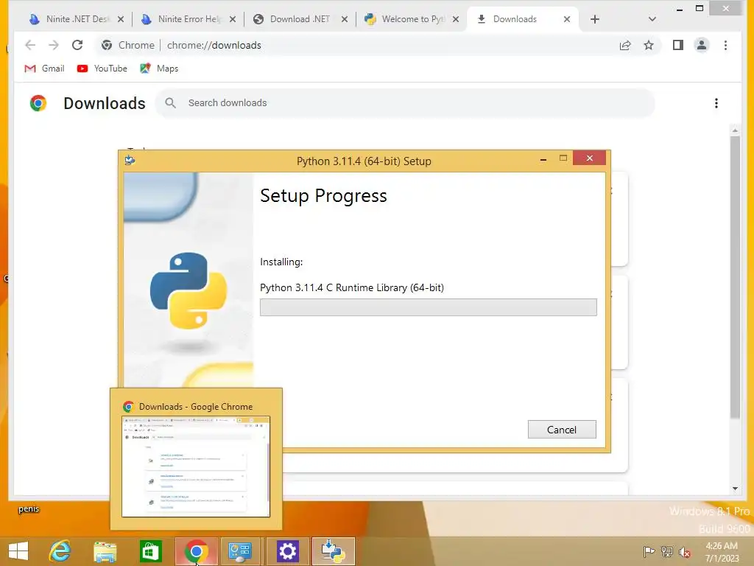Click the muted volume tray icon
754x566 pixels.
[684, 551]
